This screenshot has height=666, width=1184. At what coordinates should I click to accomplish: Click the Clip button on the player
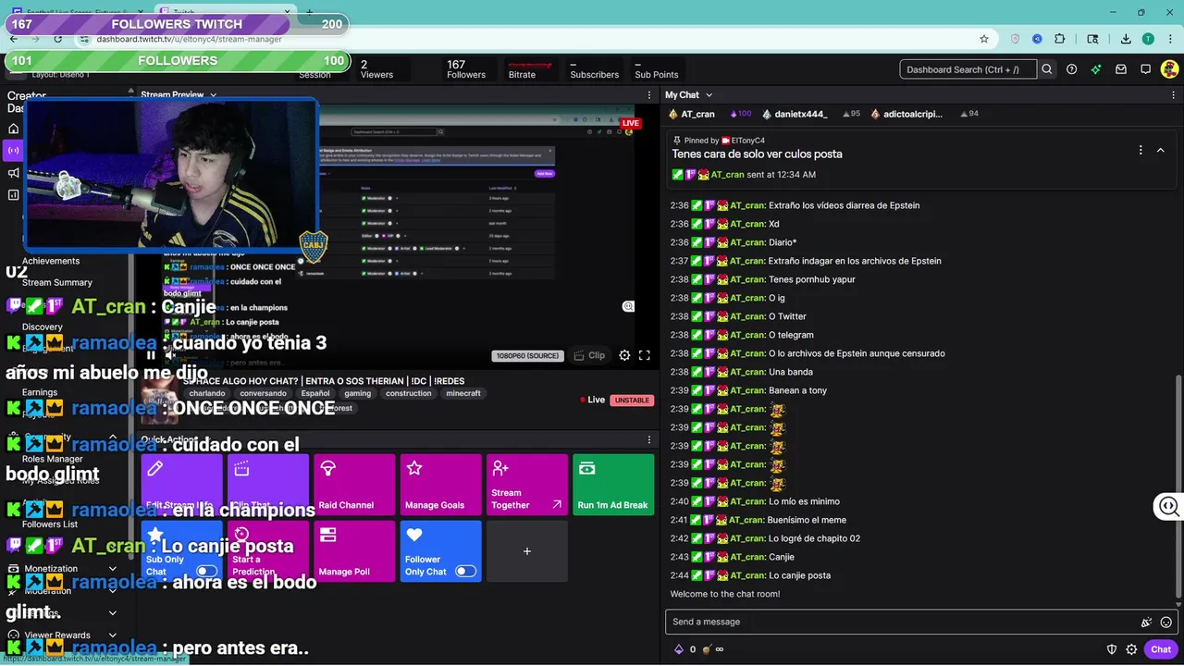[589, 355]
